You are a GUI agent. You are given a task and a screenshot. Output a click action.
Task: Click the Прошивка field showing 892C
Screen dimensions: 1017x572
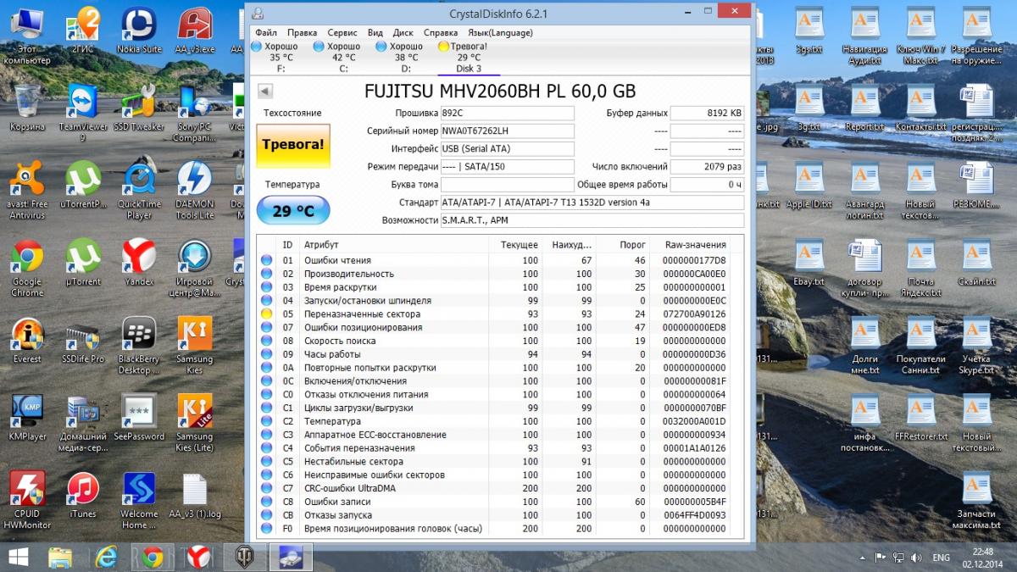click(x=507, y=113)
